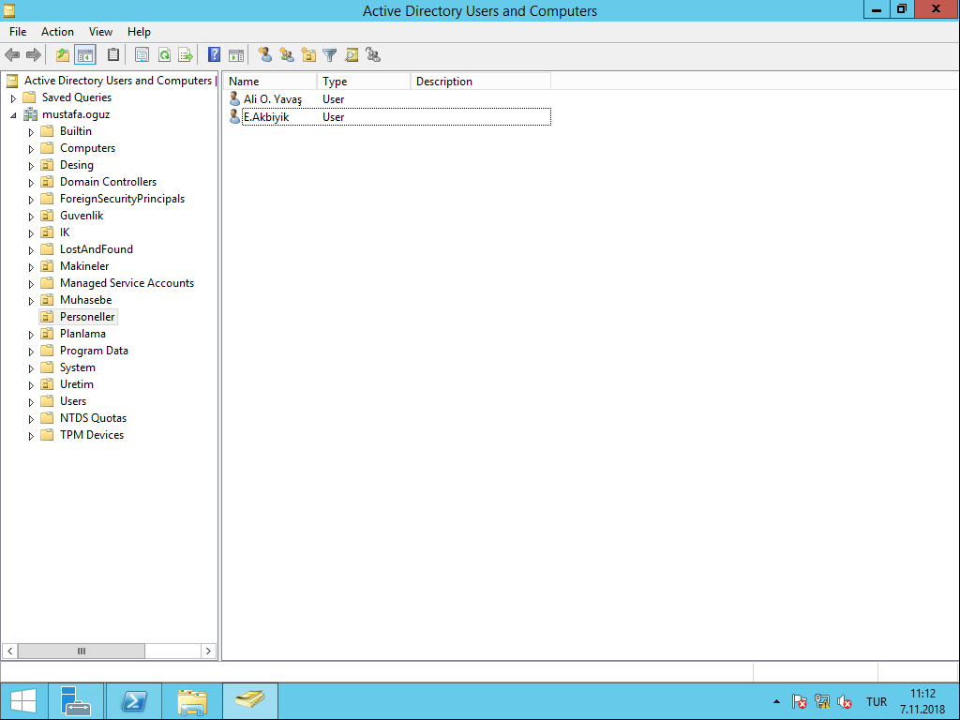
Task: Click the user icon beside Ali O. Yavaş
Action: click(234, 98)
